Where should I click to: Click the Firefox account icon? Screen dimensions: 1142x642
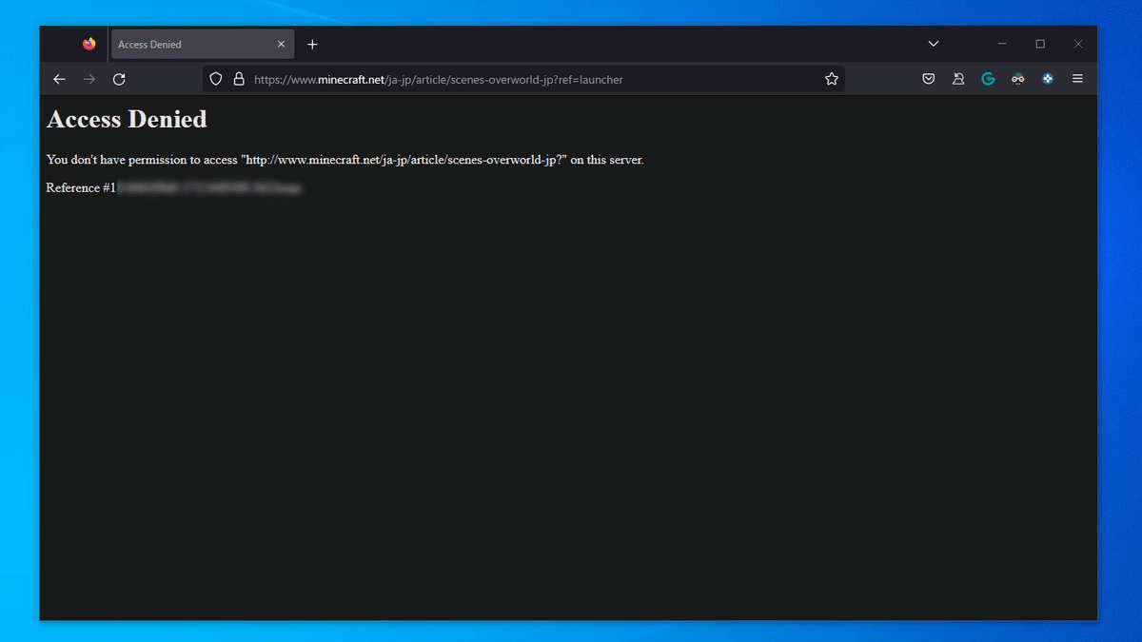tap(958, 79)
